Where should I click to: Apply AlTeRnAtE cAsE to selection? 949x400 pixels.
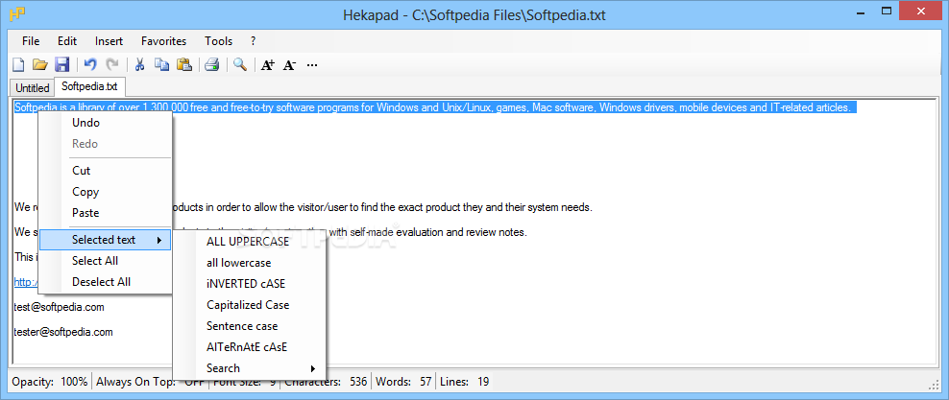point(250,347)
